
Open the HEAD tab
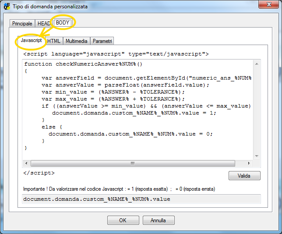(44, 24)
